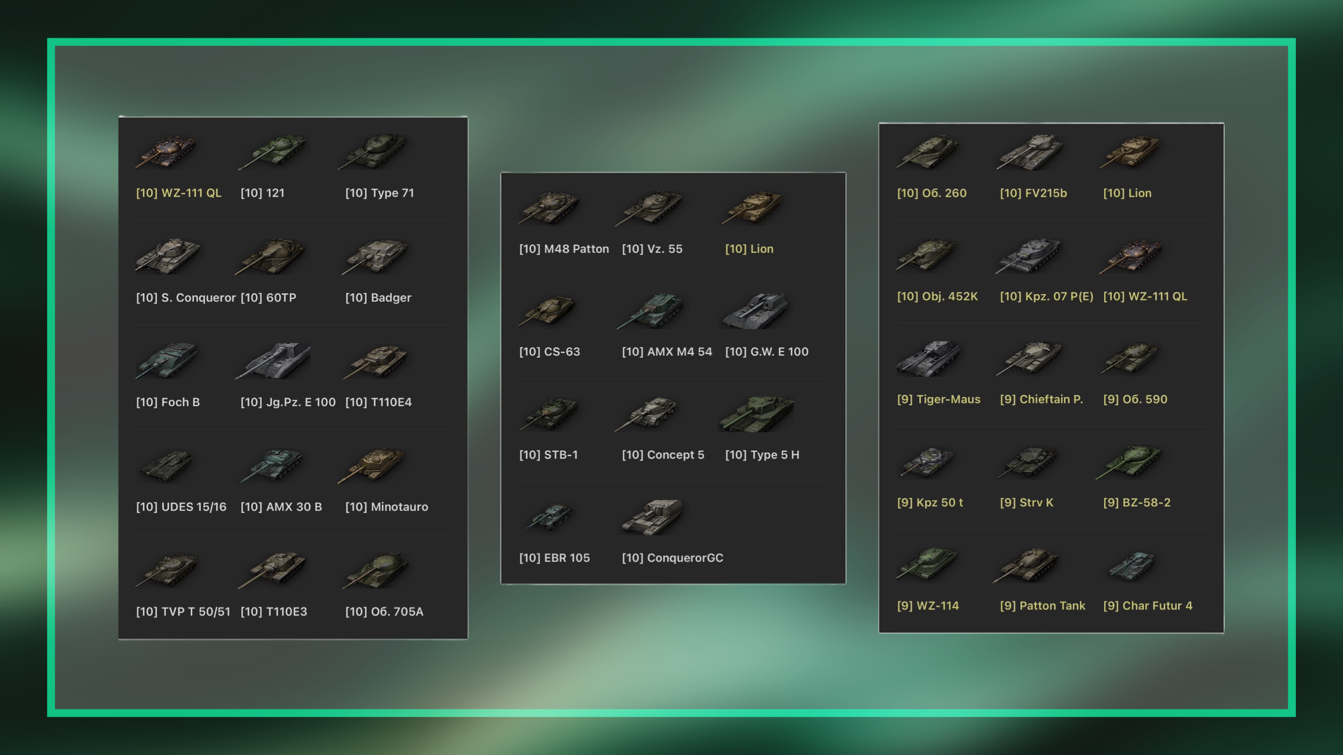The height and width of the screenshot is (755, 1343).
Task: Click the '[10] Kpz. 07 P(E)' text
Action: point(1047,296)
